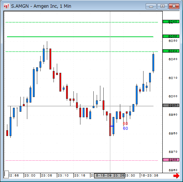Click the dashed pink 5966 line
183x182 pixels.
(82, 160)
